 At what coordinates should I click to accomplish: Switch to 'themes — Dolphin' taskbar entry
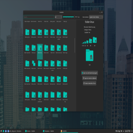(x=30, y=131)
